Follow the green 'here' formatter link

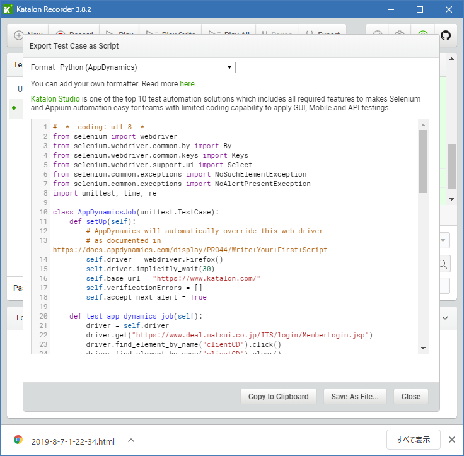(x=187, y=84)
